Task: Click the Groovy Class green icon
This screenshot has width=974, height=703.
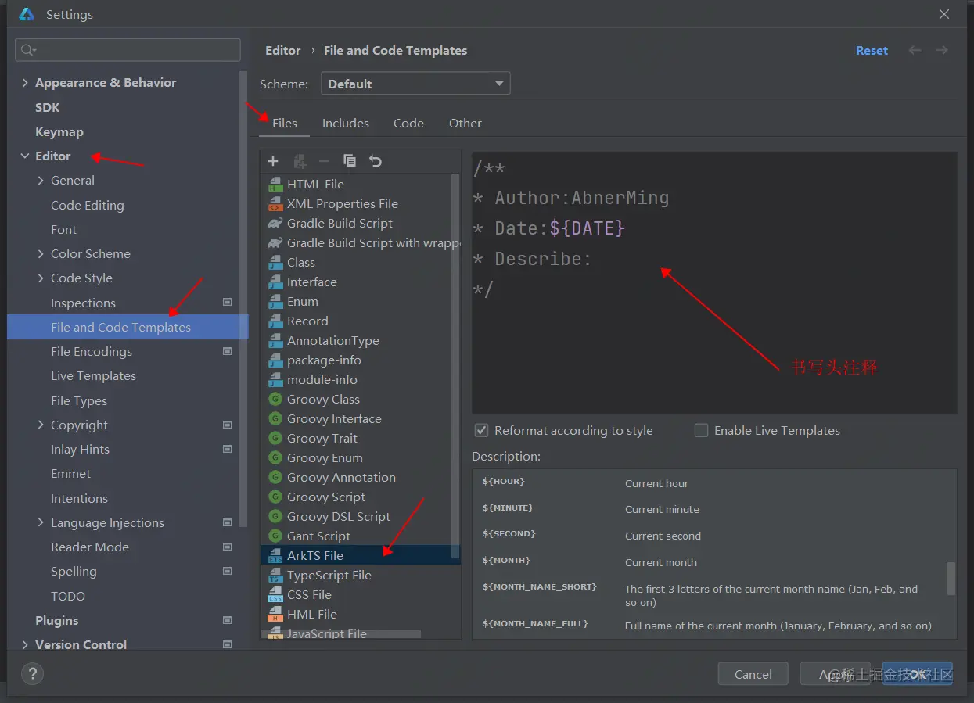Action: (275, 400)
